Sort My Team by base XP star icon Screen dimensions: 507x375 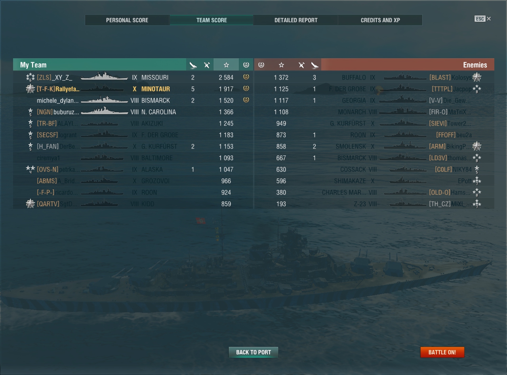(x=226, y=65)
